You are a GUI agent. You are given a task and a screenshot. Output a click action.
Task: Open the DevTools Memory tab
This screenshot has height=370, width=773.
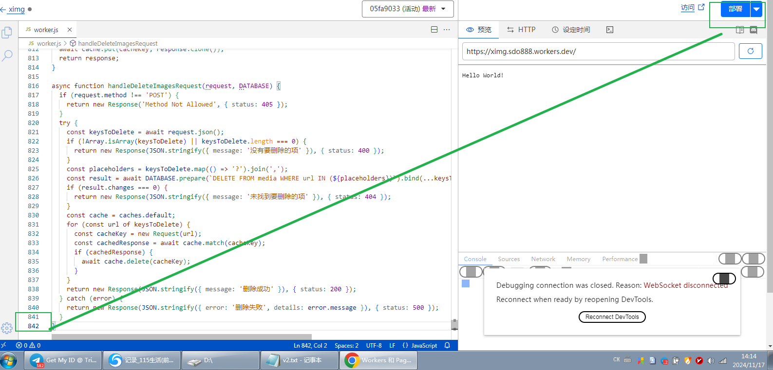point(578,259)
